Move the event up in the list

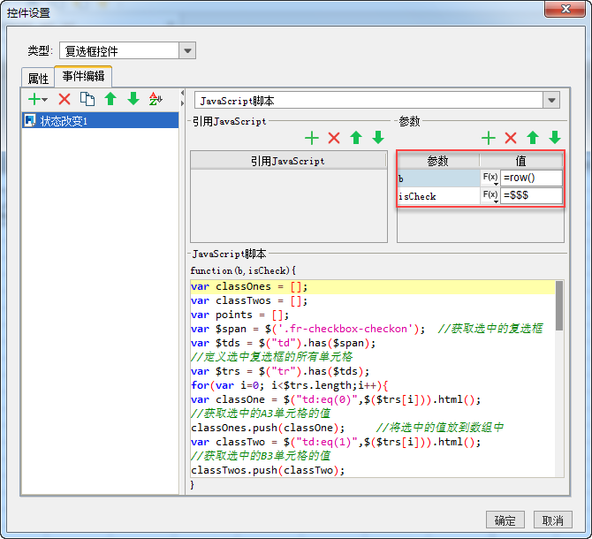pos(110,99)
